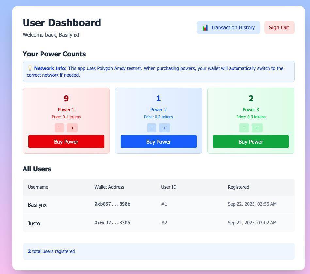This screenshot has height=274, width=310.
Task: Click 'Price: 0.3 tokens' text
Action: [251, 117]
